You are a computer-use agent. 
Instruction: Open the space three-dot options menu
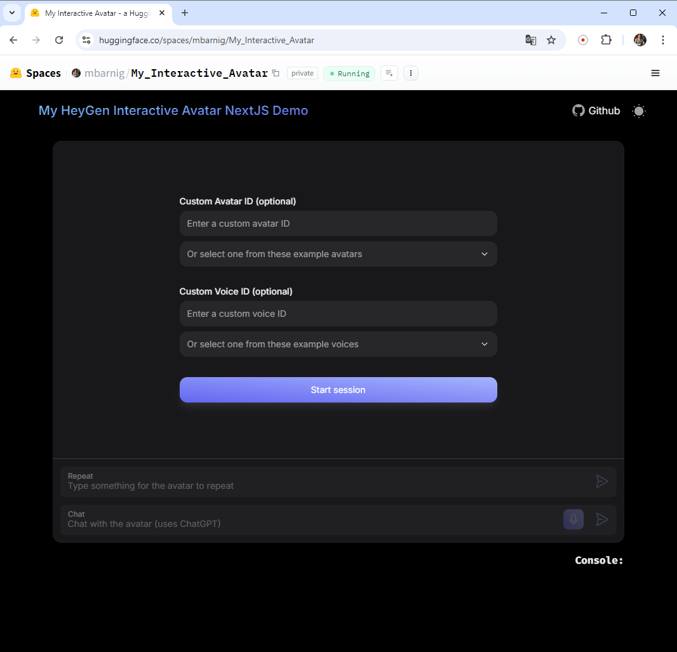coord(411,74)
